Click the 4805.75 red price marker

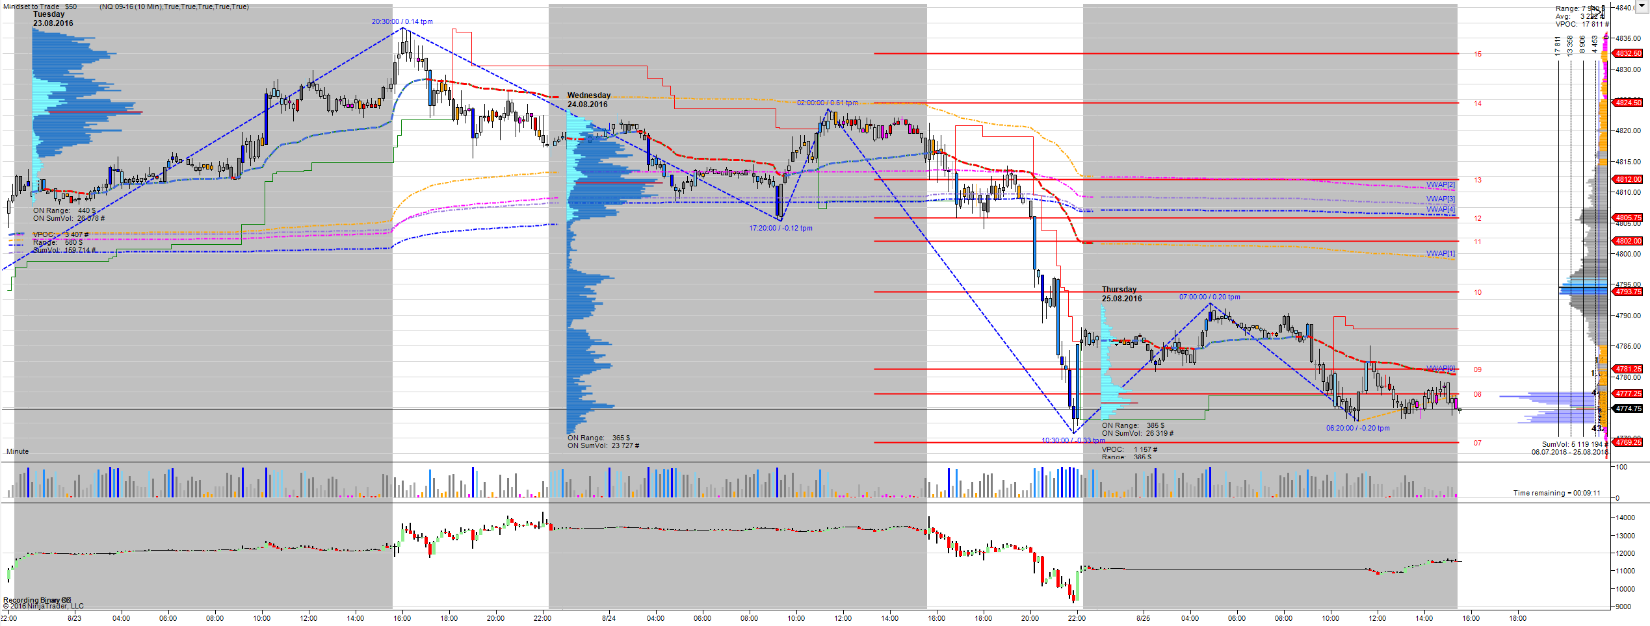(1629, 218)
